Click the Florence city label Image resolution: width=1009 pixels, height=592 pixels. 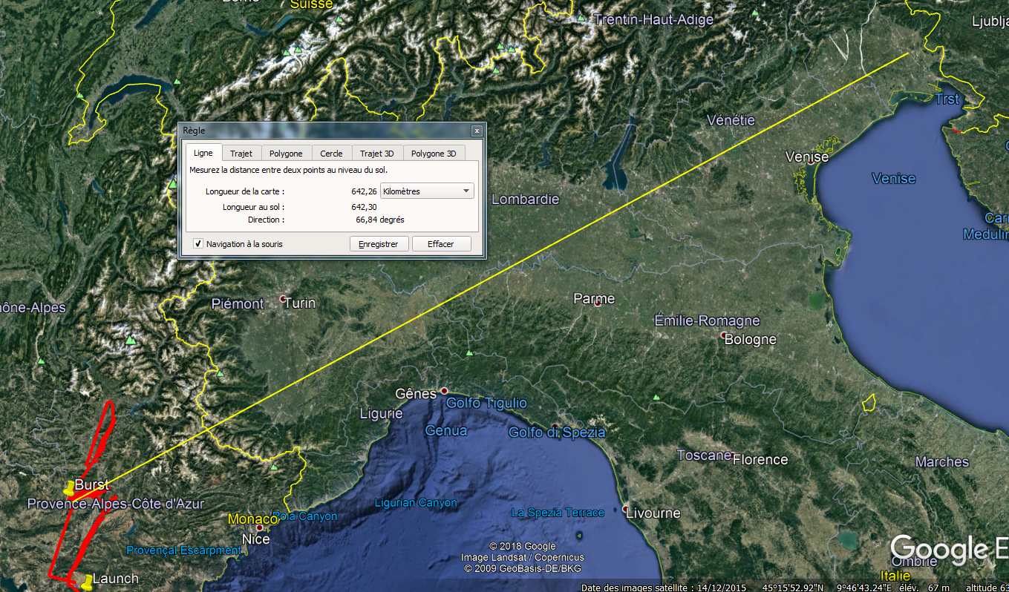point(760,460)
